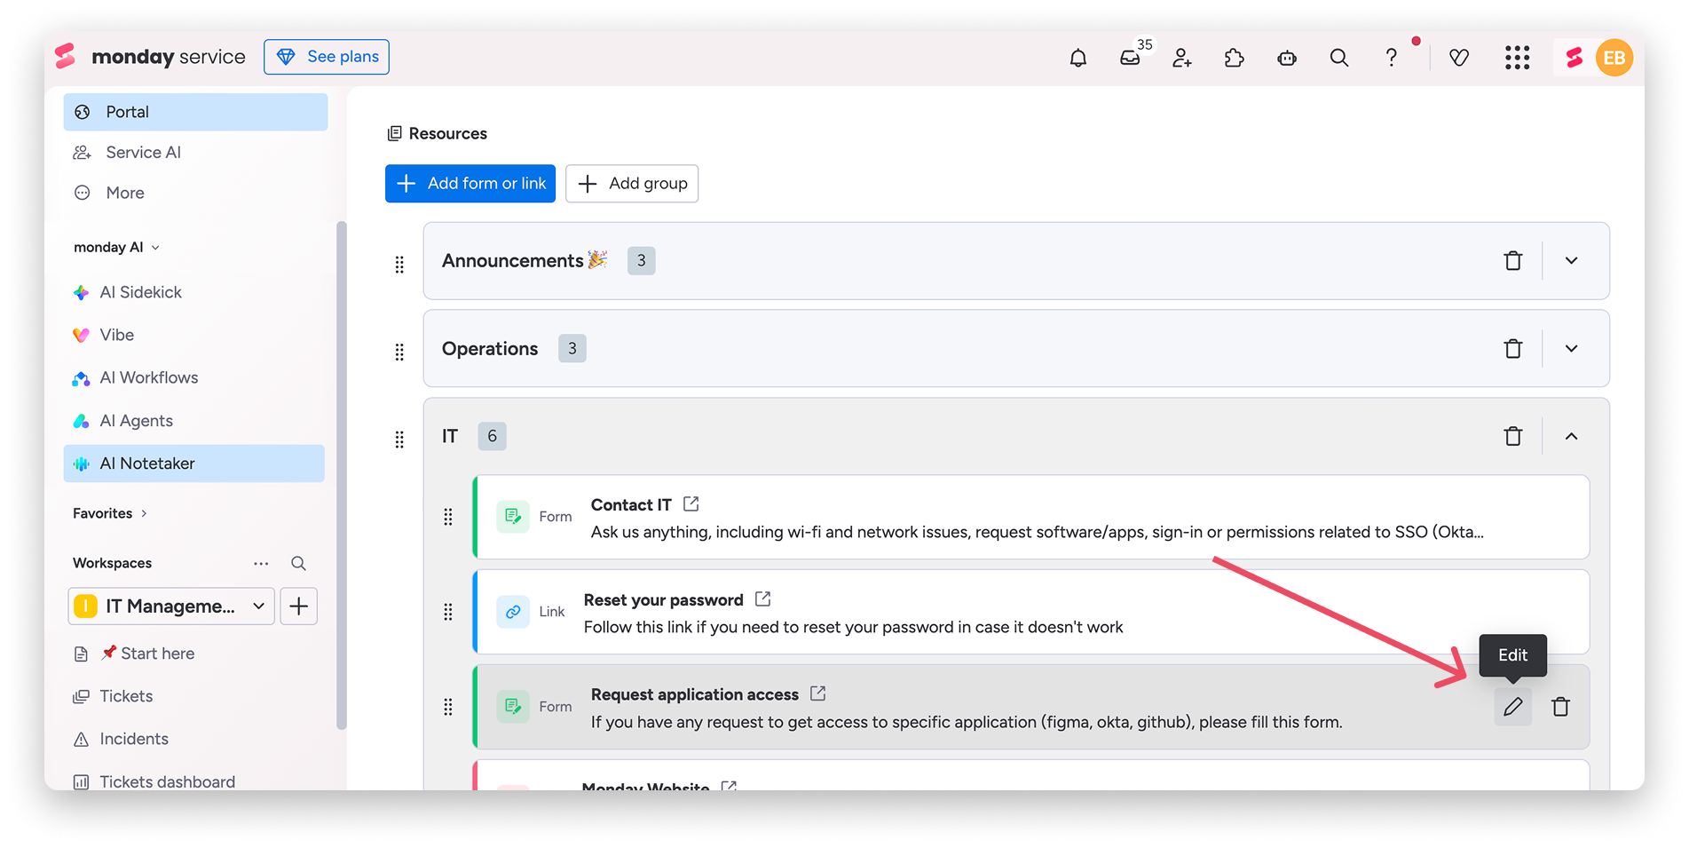
Task: Open the nine-dot product switcher
Action: pyautogui.click(x=1518, y=58)
